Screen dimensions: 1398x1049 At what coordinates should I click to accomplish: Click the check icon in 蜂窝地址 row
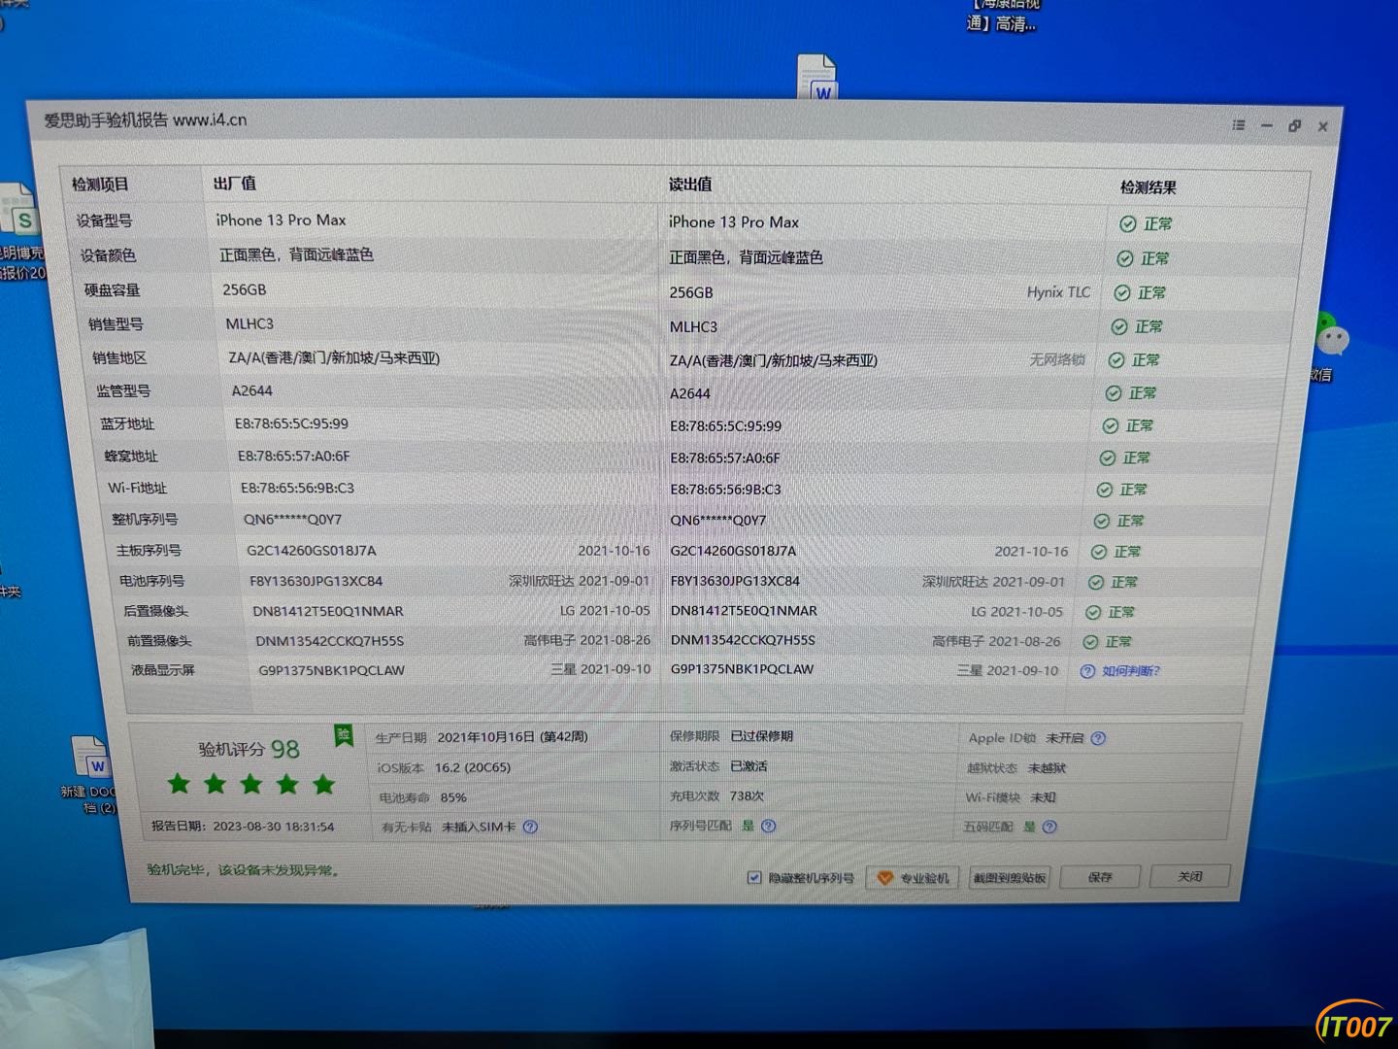(x=1107, y=458)
